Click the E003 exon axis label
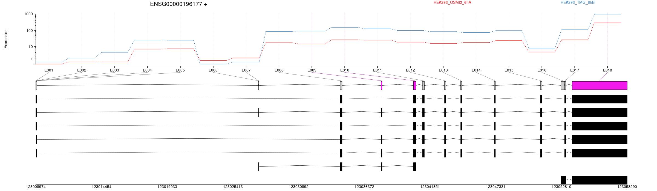The width and height of the screenshot is (657, 191). (x=114, y=70)
